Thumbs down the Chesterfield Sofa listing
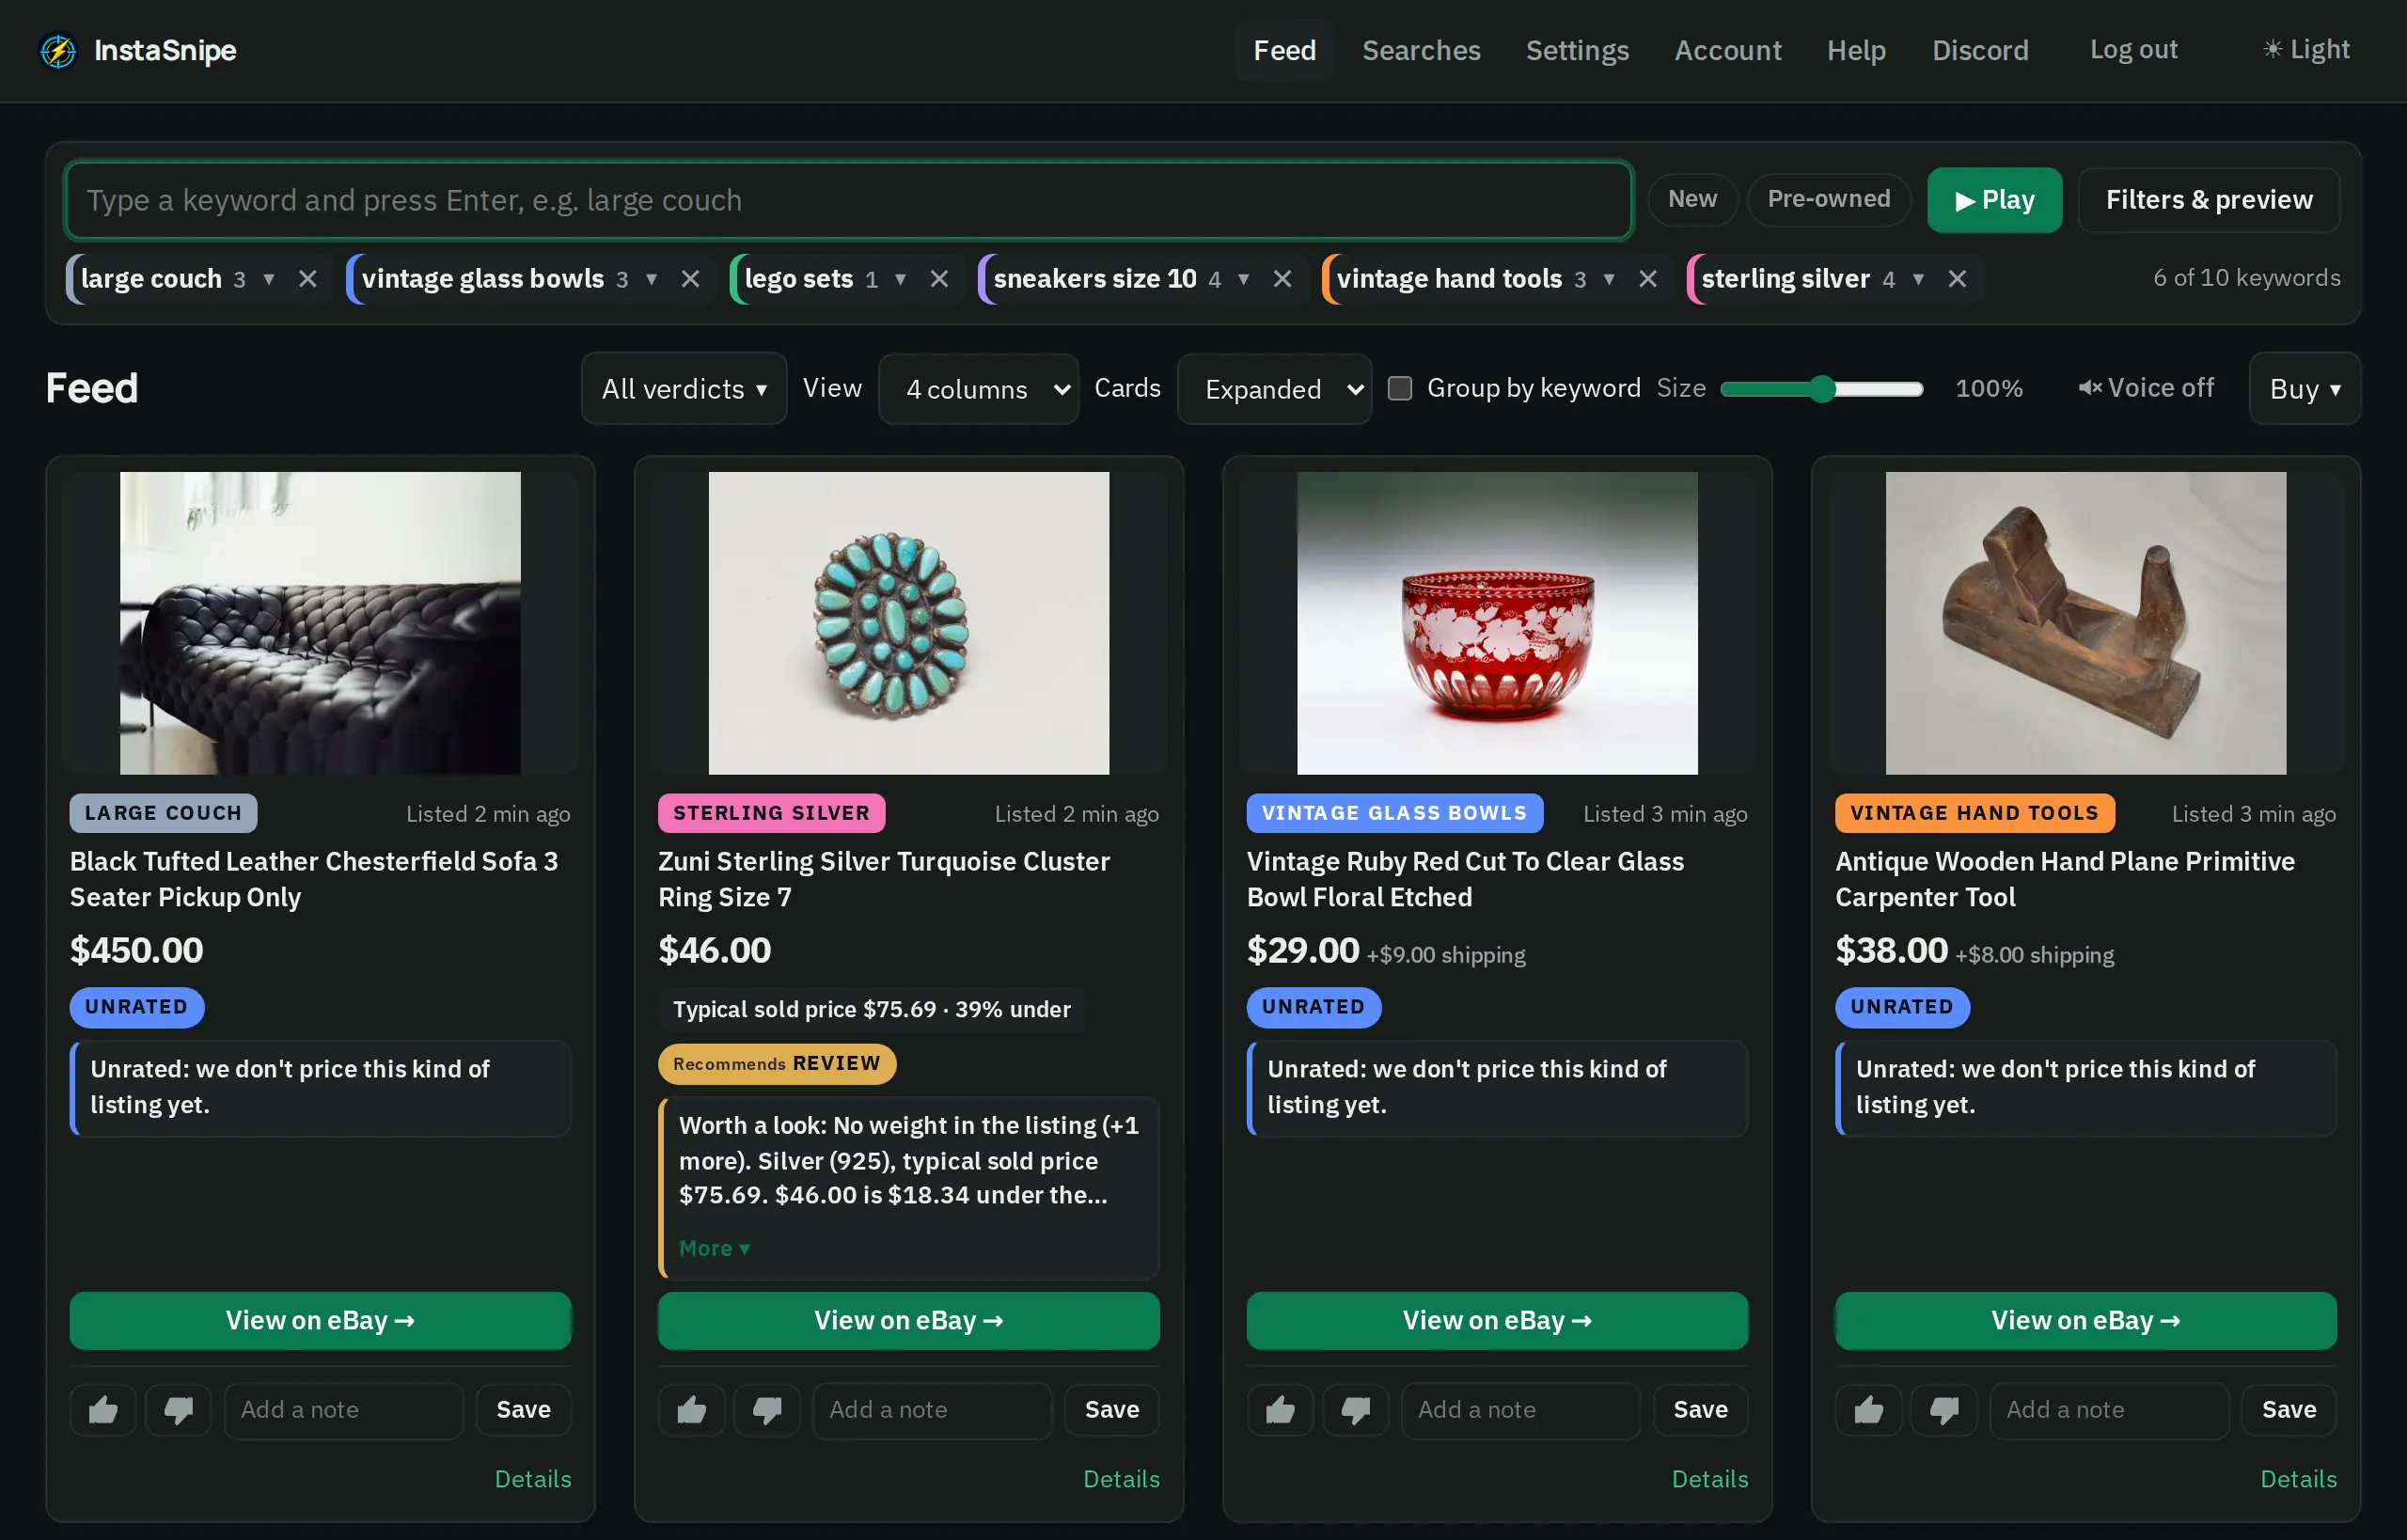Screen dimensions: 2407x1540 pyautogui.click(x=179, y=1410)
